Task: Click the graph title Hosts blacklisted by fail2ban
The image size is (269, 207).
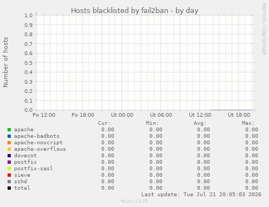Action: click(135, 11)
